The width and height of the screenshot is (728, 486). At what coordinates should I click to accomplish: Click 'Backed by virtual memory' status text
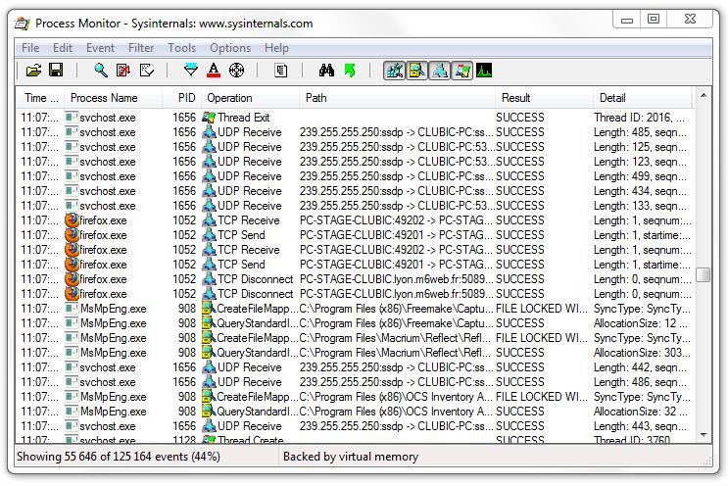point(351,457)
